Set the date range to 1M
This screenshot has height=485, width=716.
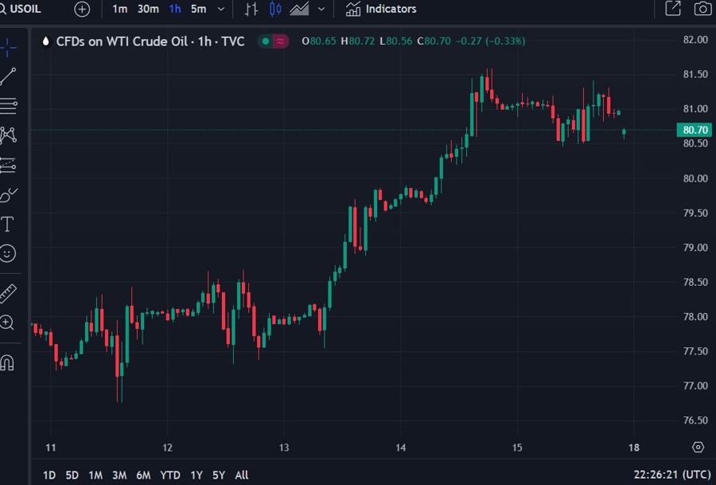click(x=95, y=475)
